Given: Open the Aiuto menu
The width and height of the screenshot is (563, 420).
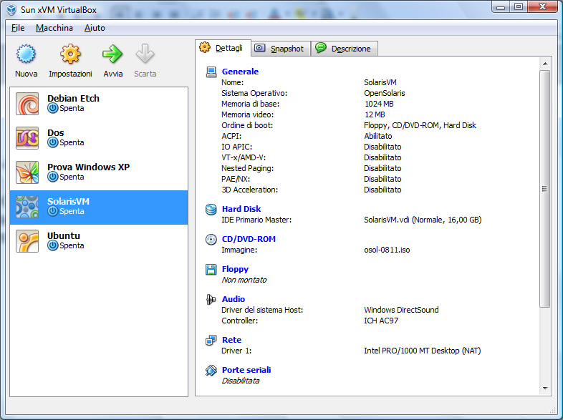Looking at the screenshot, I should pos(95,28).
